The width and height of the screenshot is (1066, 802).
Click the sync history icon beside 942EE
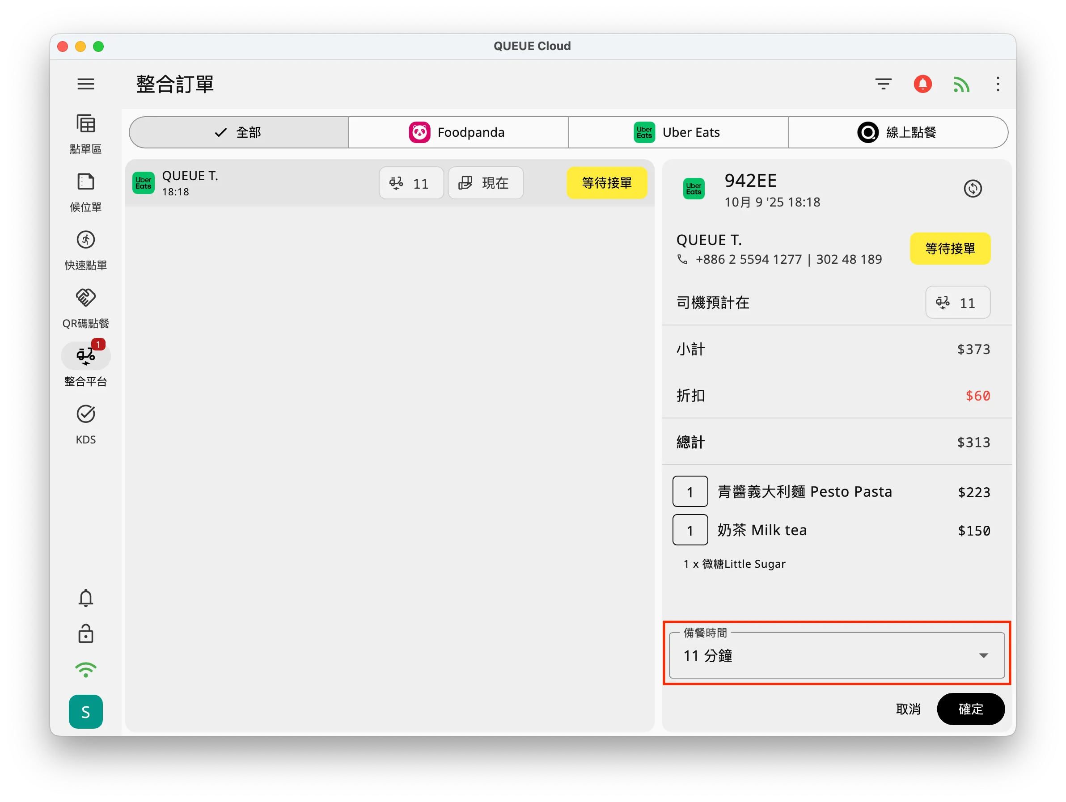click(x=973, y=188)
